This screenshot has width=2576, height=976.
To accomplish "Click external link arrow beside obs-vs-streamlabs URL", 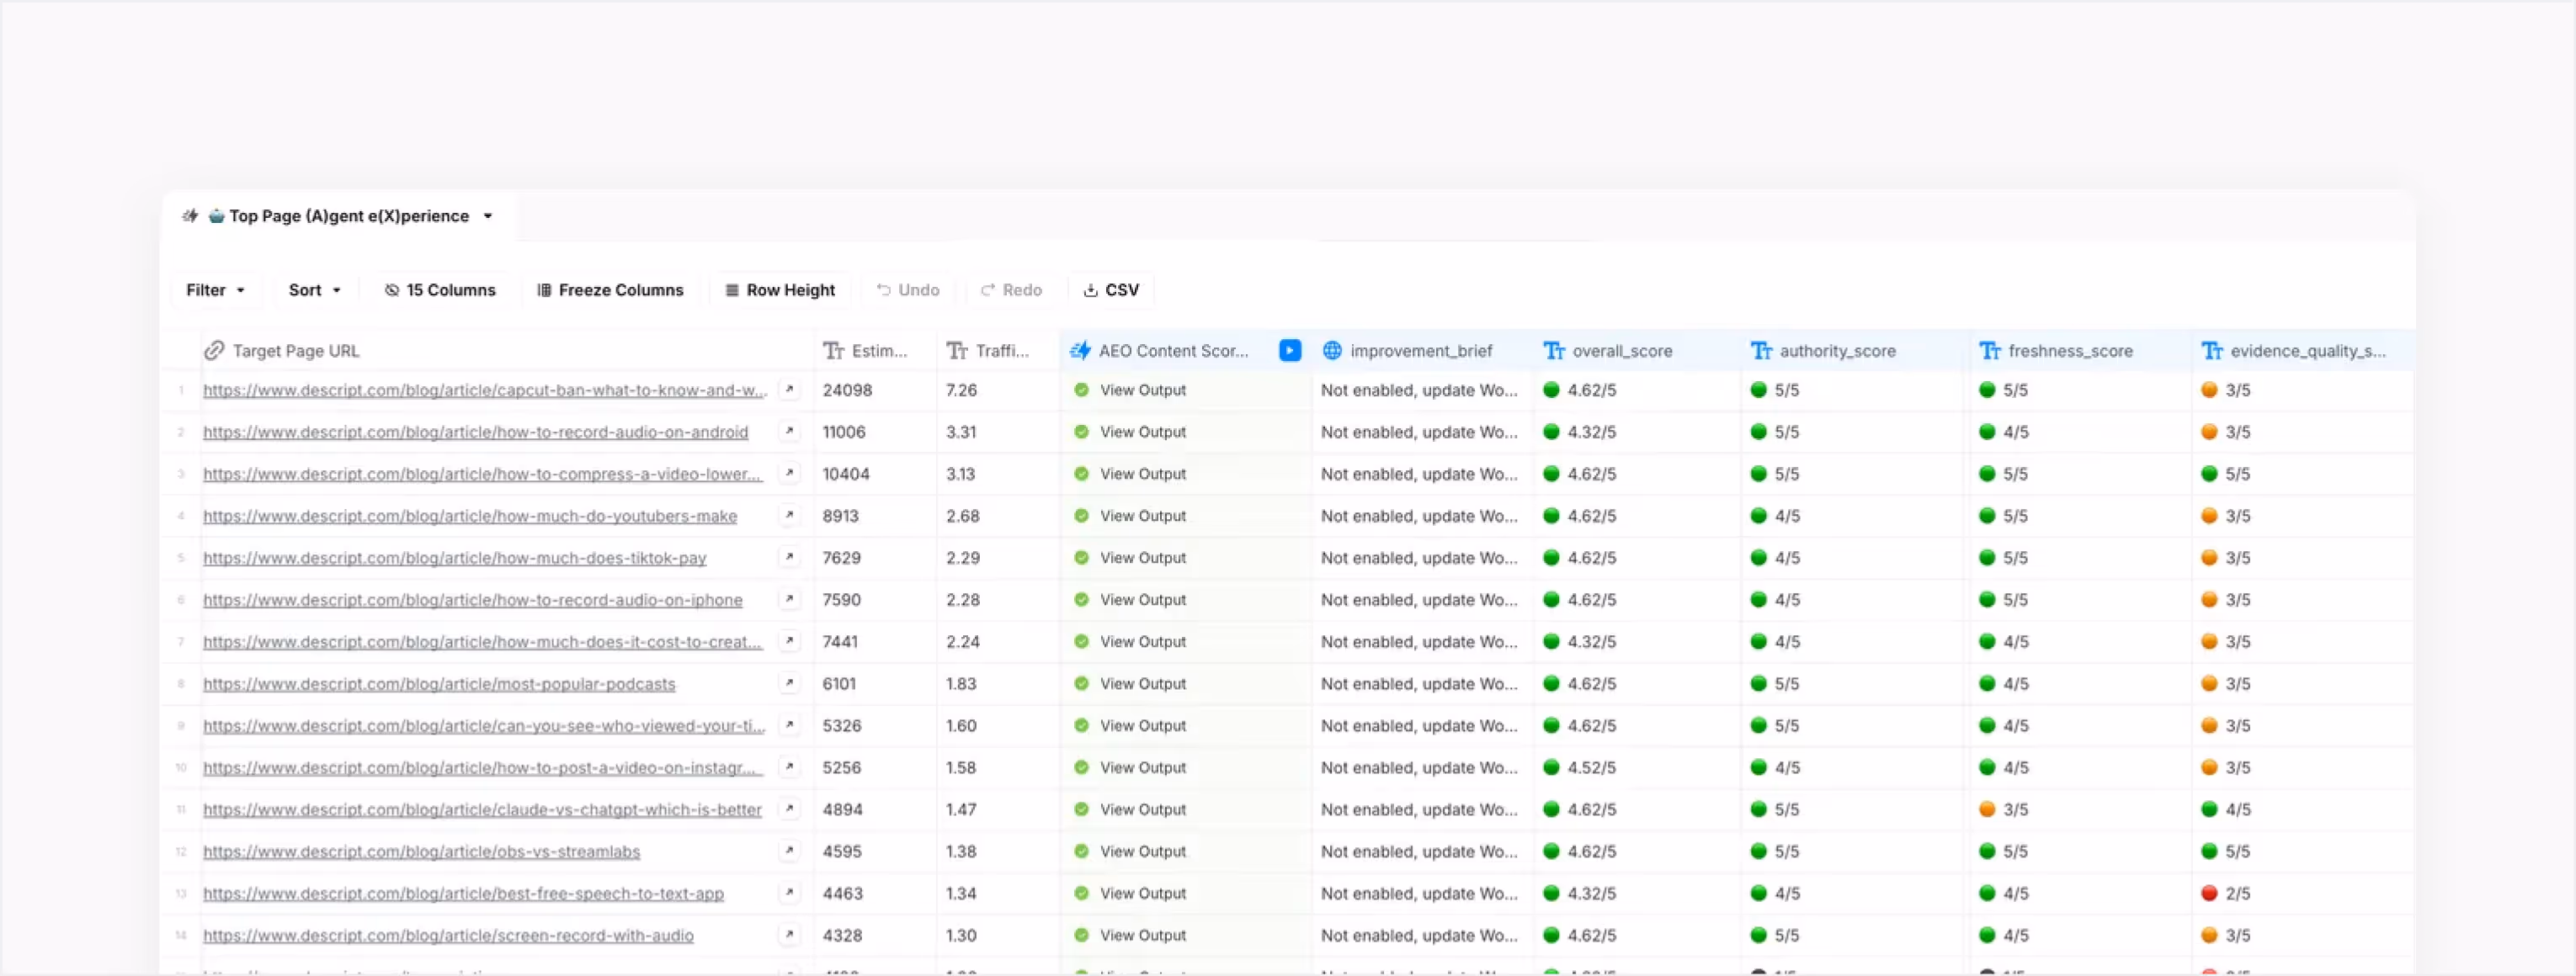I will [x=789, y=851].
